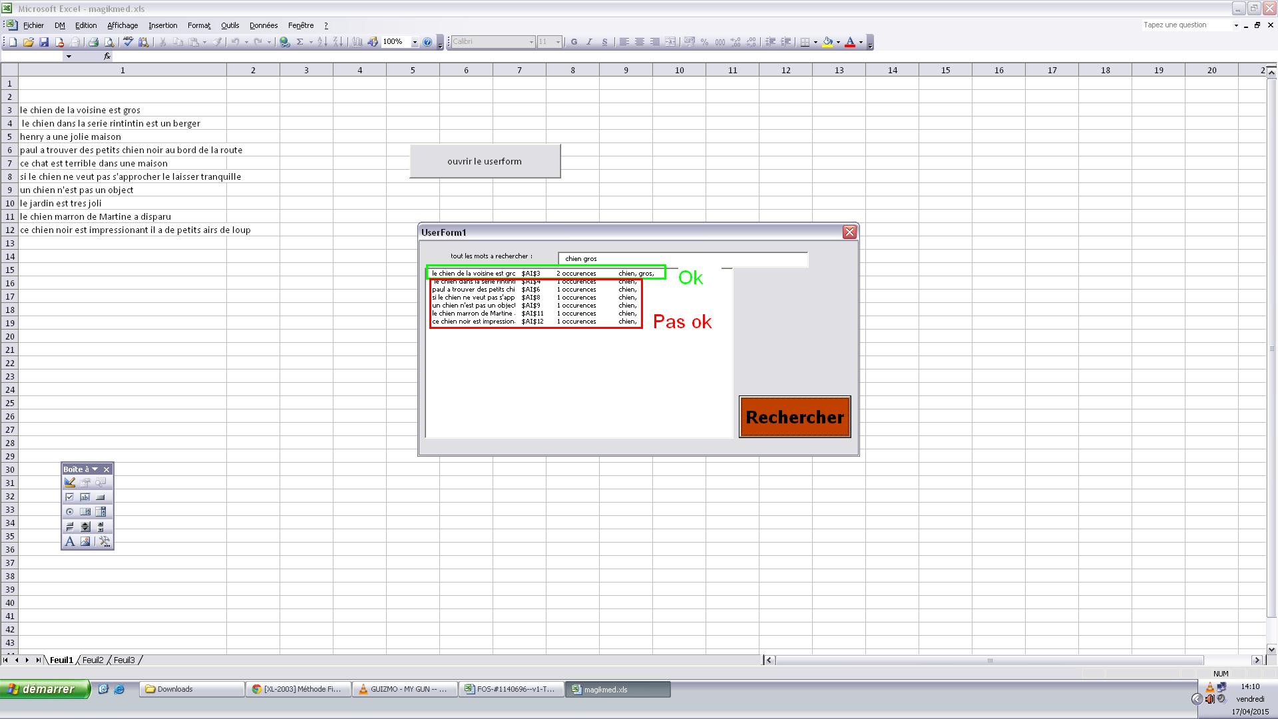The height and width of the screenshot is (719, 1278).
Task: Click the Permission document icon in toolbar
Action: (59, 42)
